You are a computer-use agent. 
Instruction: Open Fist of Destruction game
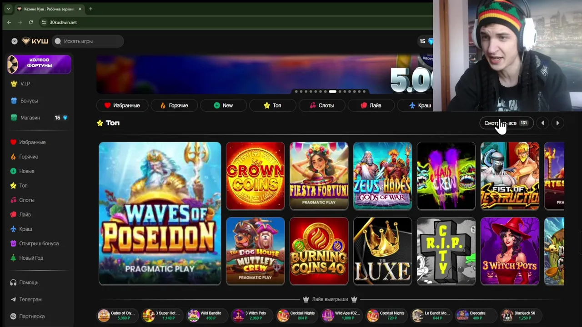(510, 176)
